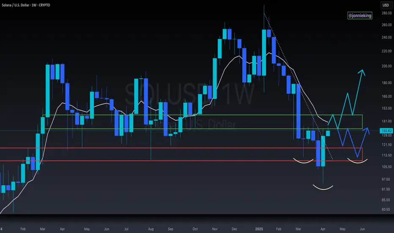
Task: Click the 2025 year label on time axis
Action: 259,229
